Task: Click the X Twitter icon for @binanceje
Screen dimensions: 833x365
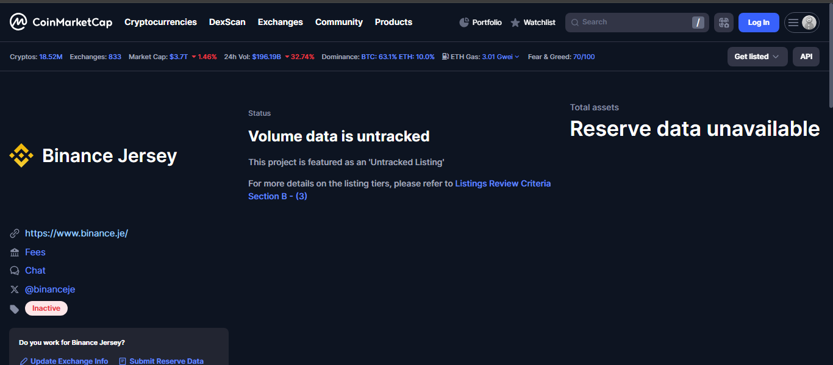Action: tap(15, 289)
